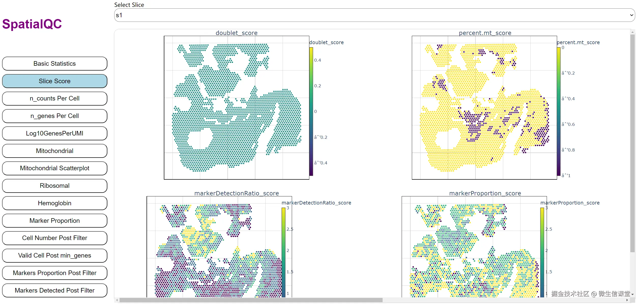Open Cell Number Post Filter

pos(54,238)
